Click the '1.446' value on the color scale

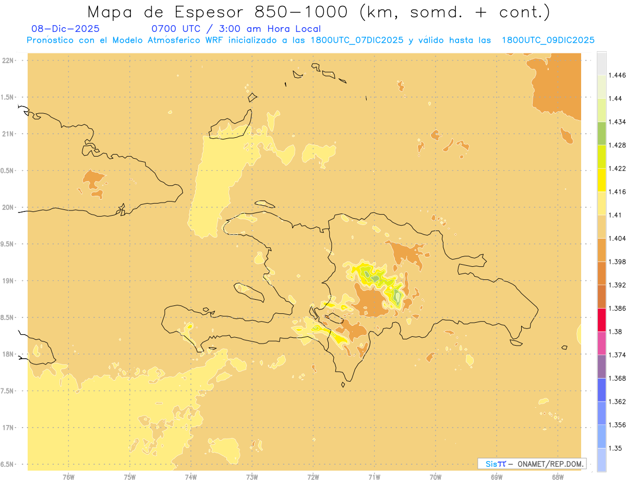point(618,75)
